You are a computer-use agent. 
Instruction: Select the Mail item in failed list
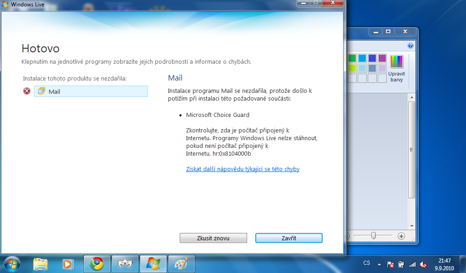[91, 91]
